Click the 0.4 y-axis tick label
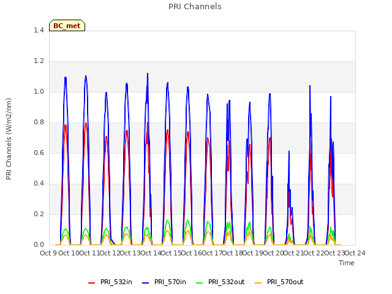 (x=39, y=184)
